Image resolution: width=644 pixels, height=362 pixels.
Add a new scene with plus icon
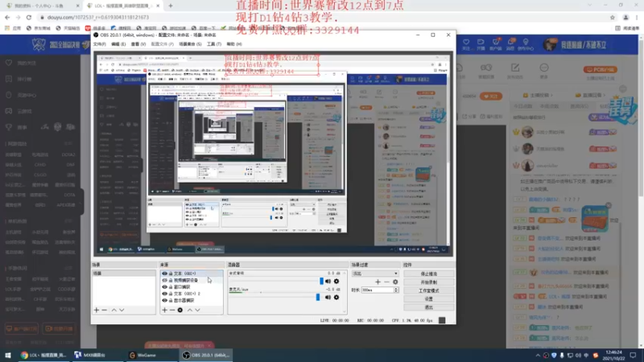[97, 311]
